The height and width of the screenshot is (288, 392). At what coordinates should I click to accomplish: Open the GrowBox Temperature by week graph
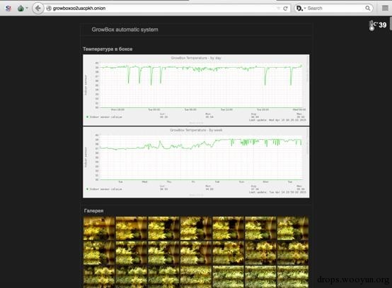(196, 162)
